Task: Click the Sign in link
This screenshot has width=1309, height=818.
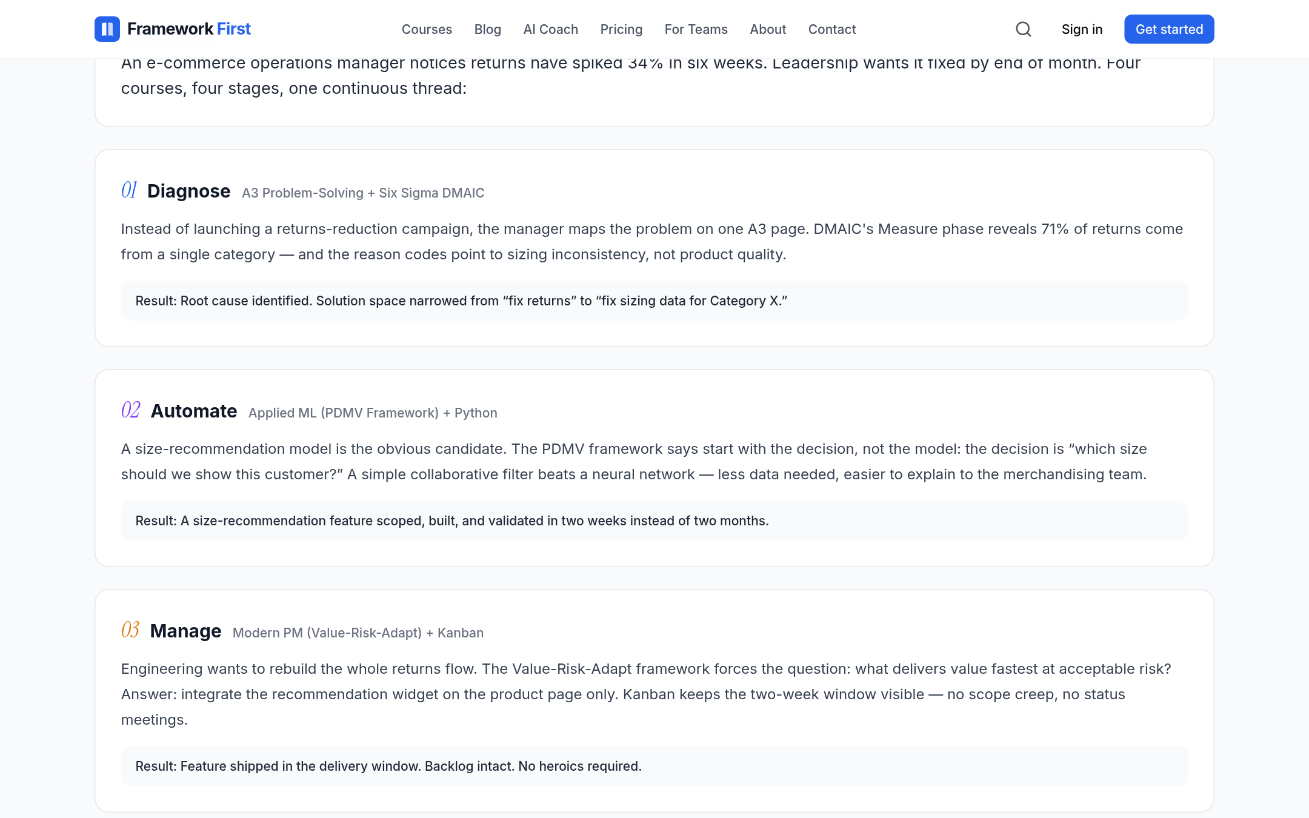Action: click(x=1082, y=29)
